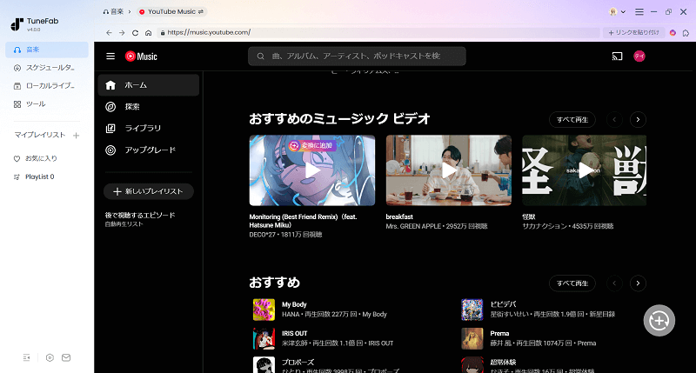Previous arrow in おすすめのミュージック ビデオ carousel
Image resolution: width=696 pixels, height=373 pixels.
(x=614, y=120)
